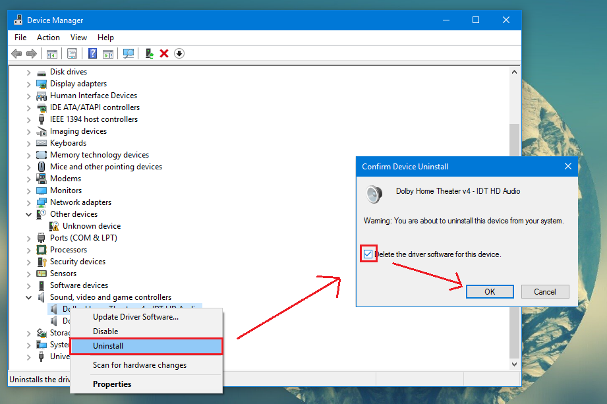Click the scrollbar down arrow

(514, 364)
